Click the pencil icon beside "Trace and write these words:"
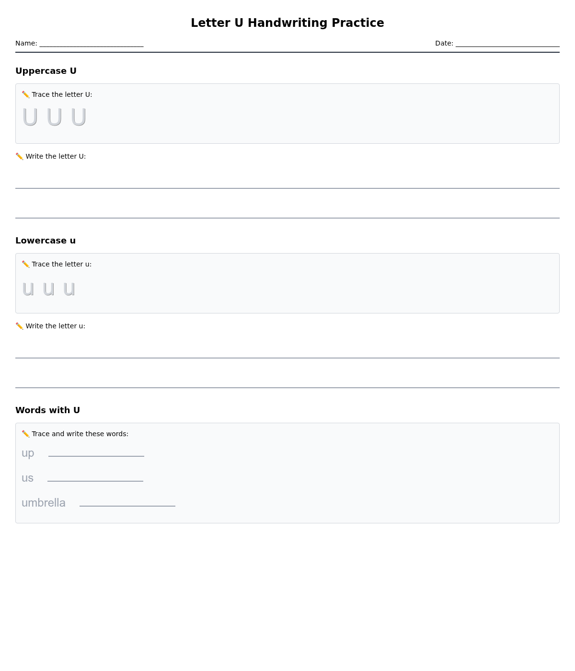 [x=25, y=434]
